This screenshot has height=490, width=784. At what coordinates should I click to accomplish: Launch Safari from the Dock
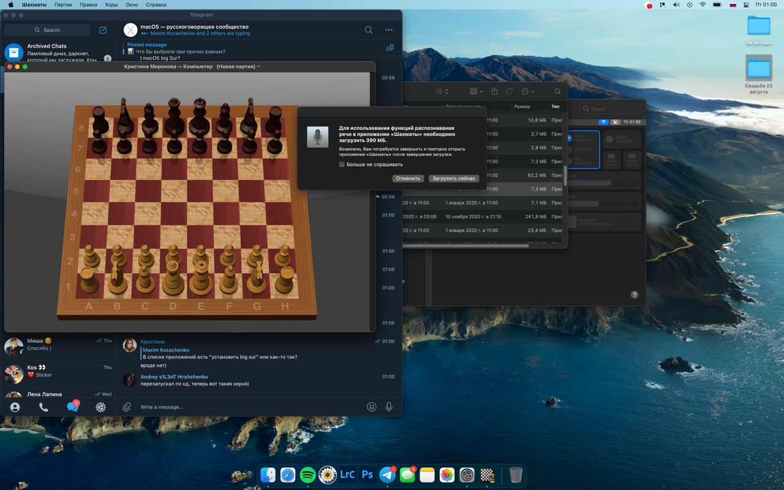288,475
